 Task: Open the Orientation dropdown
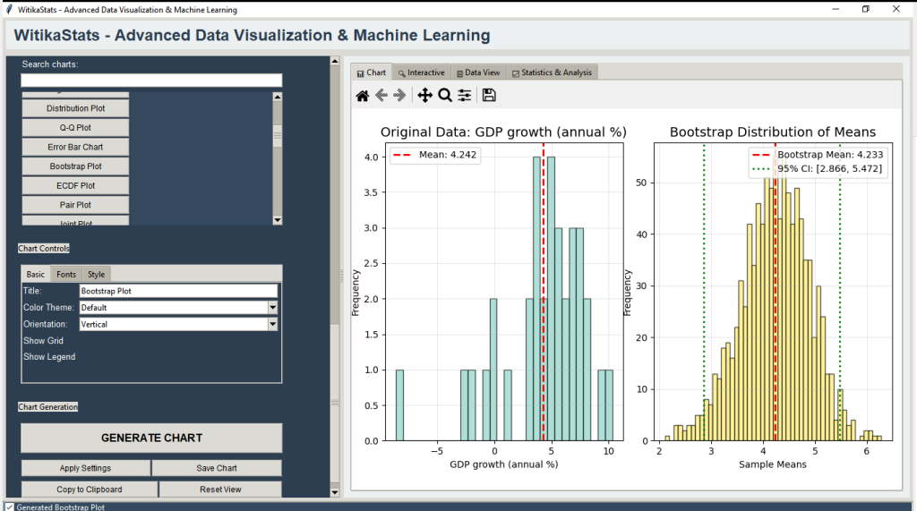[272, 324]
